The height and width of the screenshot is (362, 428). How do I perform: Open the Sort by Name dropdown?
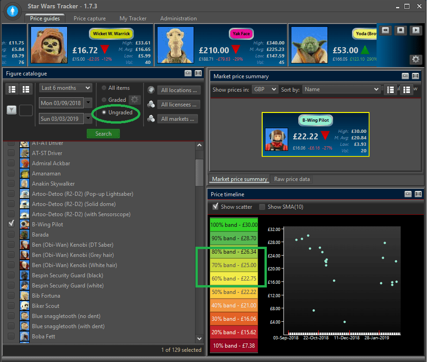tap(341, 89)
